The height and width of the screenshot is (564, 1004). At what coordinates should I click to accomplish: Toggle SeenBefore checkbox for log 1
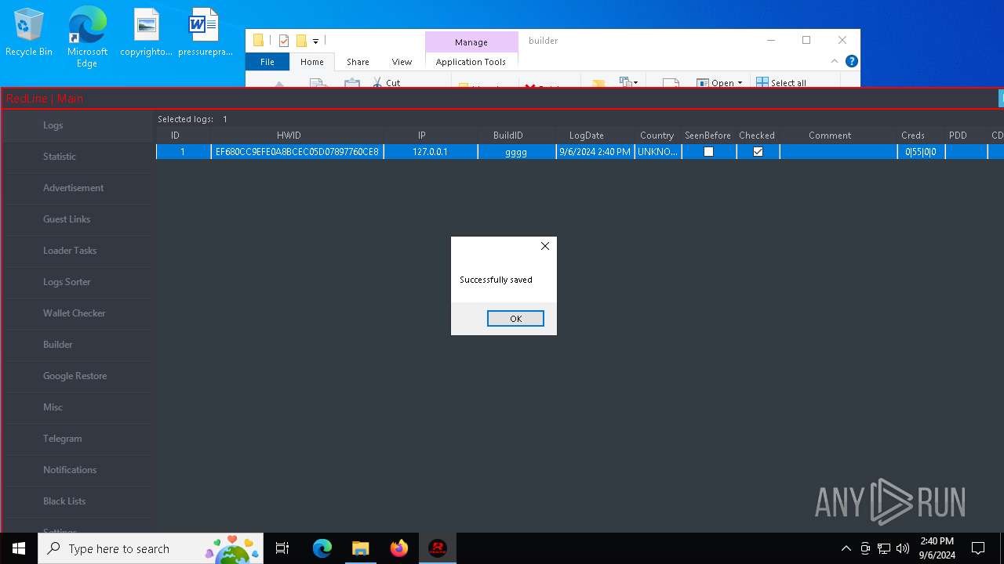point(708,152)
